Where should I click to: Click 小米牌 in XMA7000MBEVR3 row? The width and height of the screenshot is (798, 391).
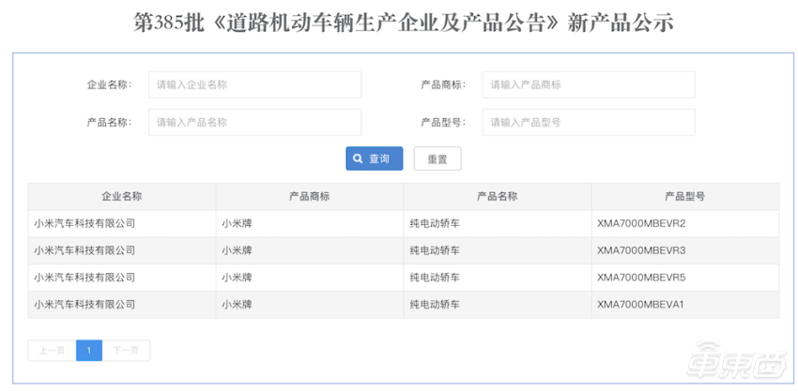click(237, 250)
